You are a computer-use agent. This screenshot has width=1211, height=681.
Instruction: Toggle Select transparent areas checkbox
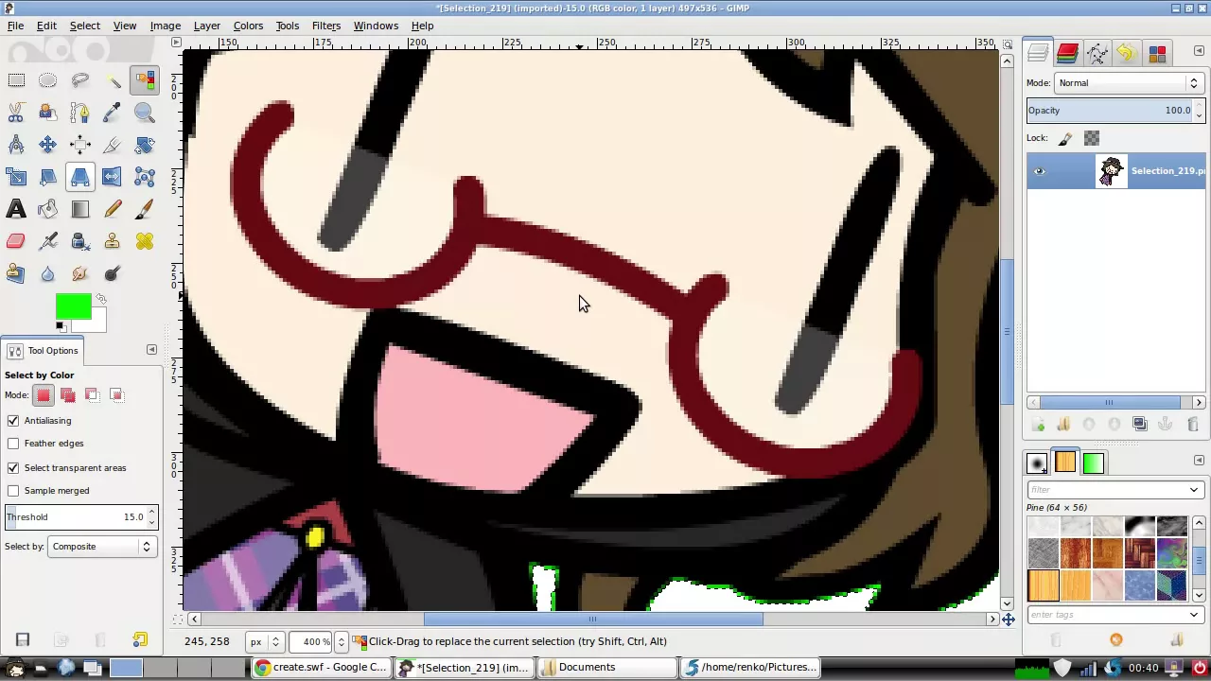click(13, 467)
